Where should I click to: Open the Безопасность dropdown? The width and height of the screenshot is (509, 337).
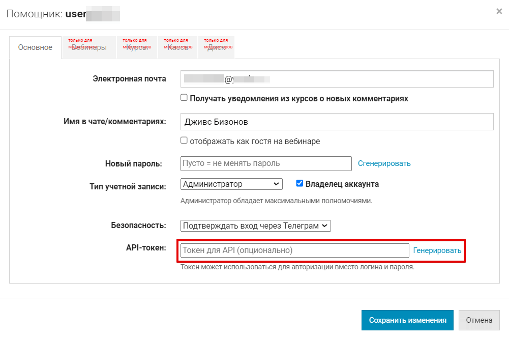256,225
